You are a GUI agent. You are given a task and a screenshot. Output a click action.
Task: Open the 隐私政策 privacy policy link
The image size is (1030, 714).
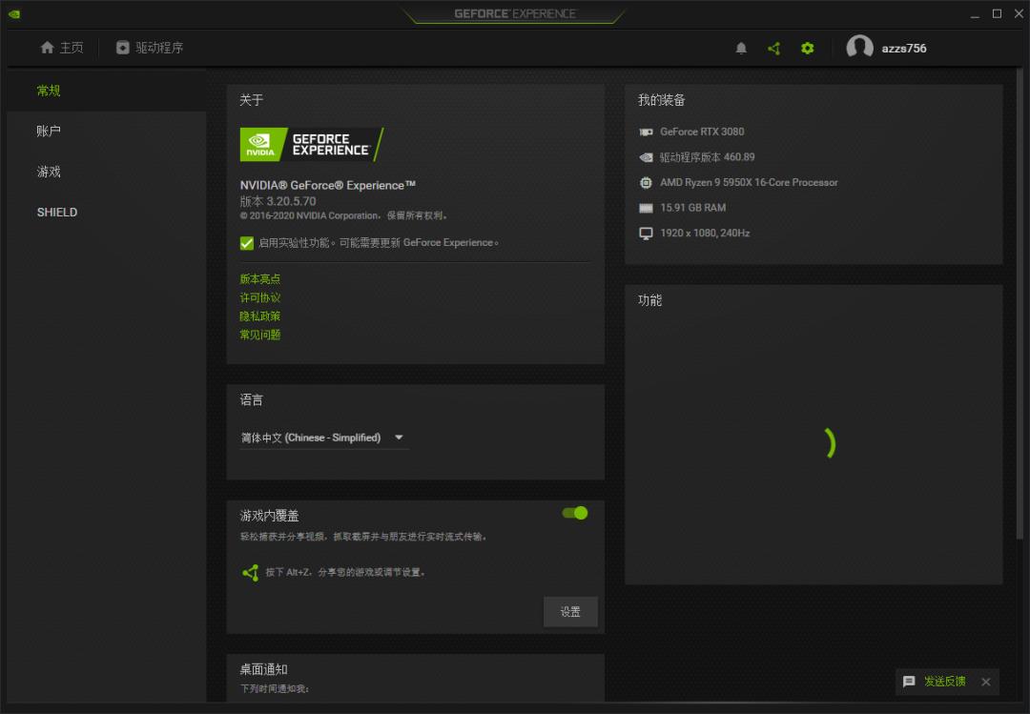[x=258, y=316]
